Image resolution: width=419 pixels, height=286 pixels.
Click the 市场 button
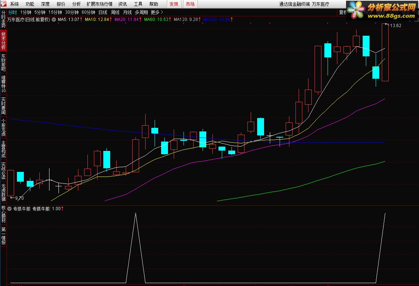point(190,4)
